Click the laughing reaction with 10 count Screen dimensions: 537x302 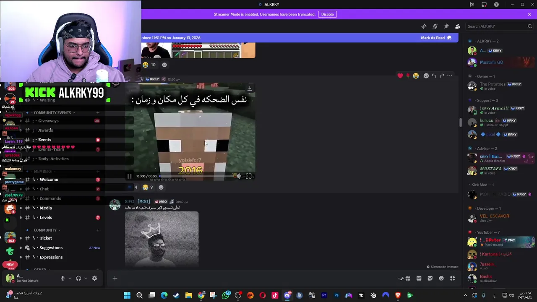pyautogui.click(x=149, y=65)
